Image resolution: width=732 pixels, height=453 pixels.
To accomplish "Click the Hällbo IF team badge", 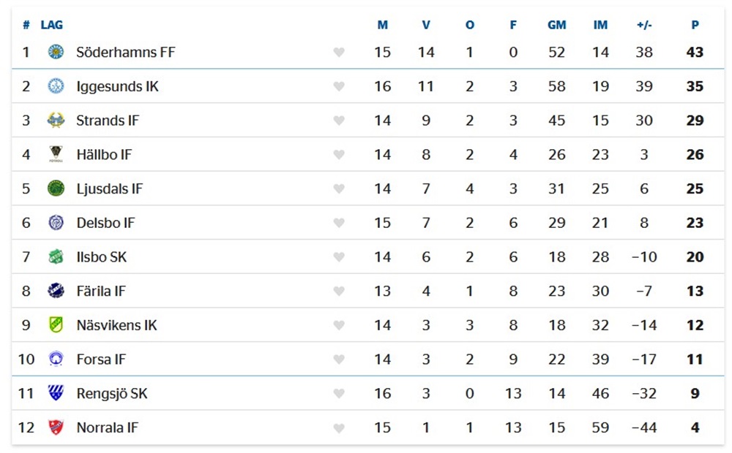I will coord(56,154).
